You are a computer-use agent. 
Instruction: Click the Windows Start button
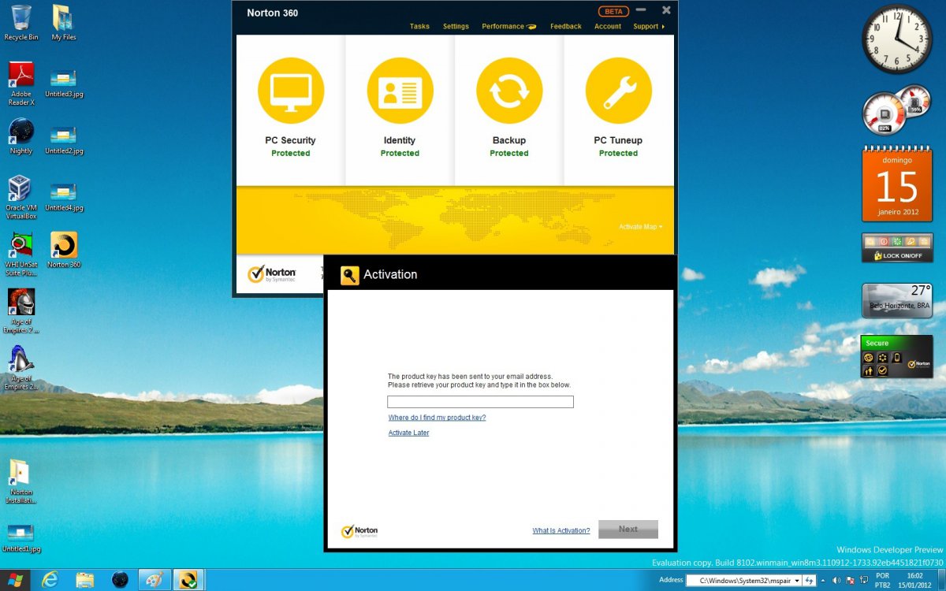tap(15, 580)
